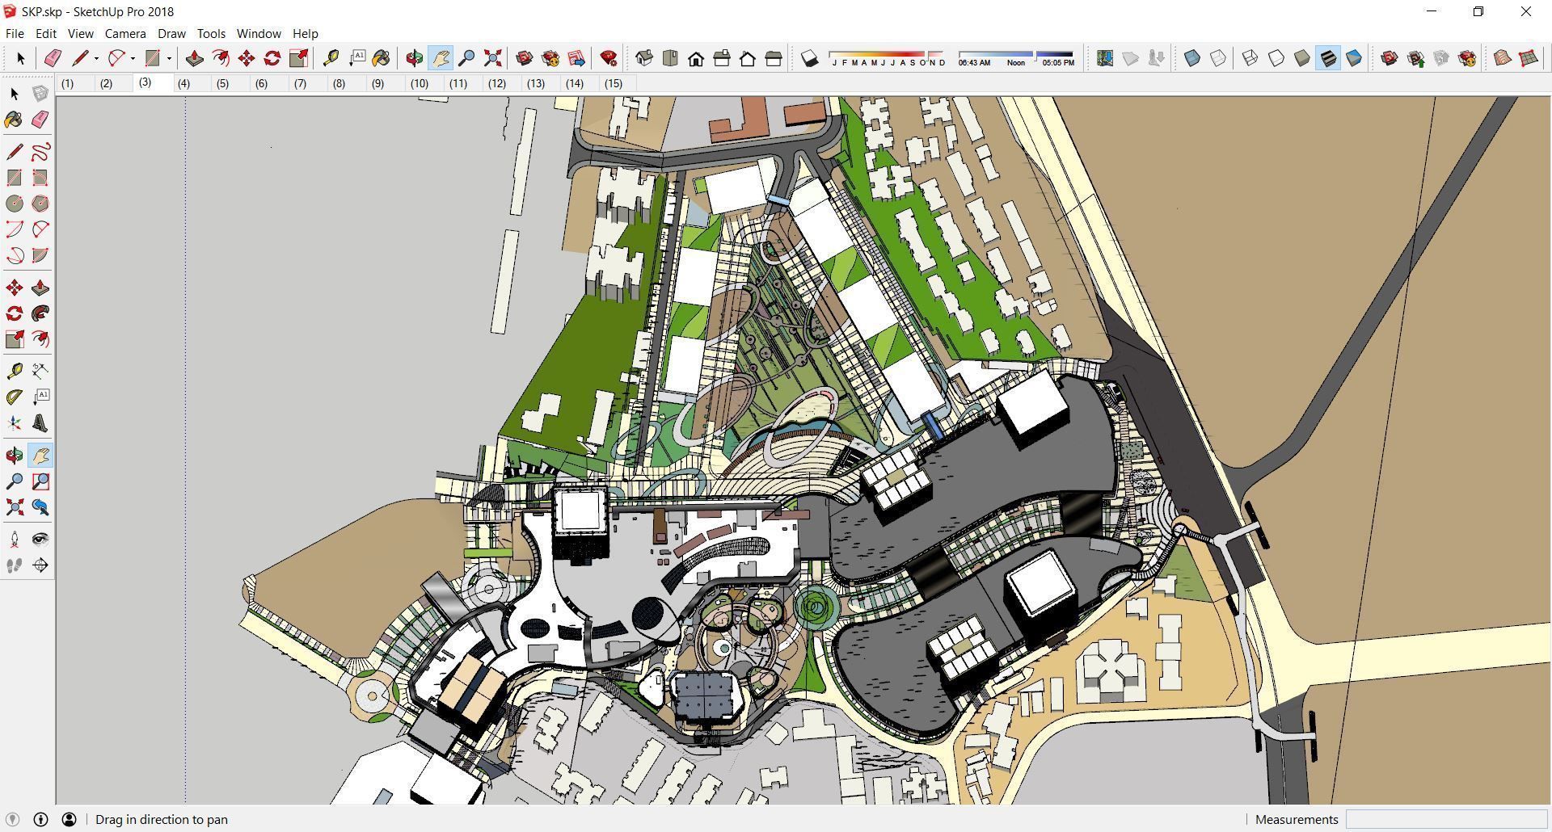Select the Polygon tool in left toolbar
Screen dimensions: 1552x832
click(40, 204)
